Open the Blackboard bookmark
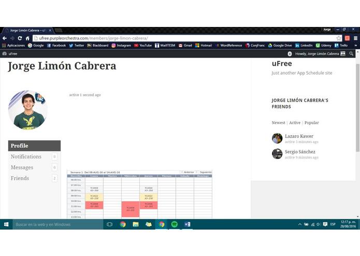360x256 pixels. [x=98, y=46]
